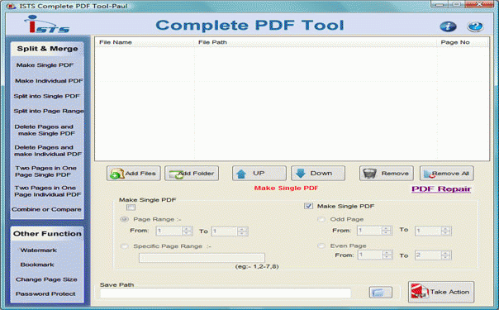Screen dimensions: 499x310
Task: Browse save path with folder icon
Action: tap(381, 293)
